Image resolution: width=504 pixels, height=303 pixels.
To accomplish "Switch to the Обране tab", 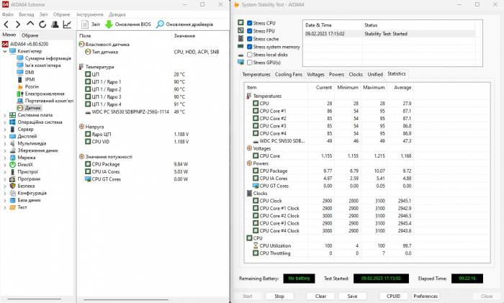I will pyautogui.click(x=30, y=35).
